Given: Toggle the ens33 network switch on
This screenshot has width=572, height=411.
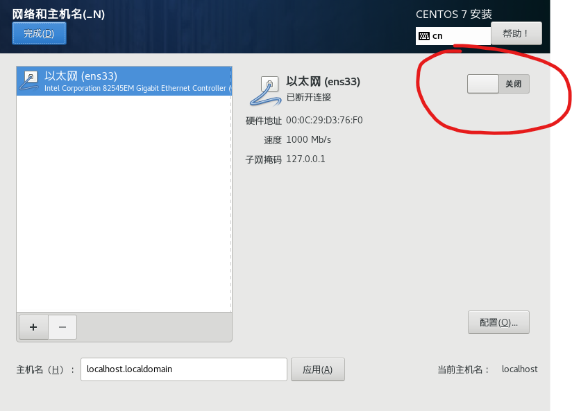Looking at the screenshot, I should pyautogui.click(x=498, y=84).
